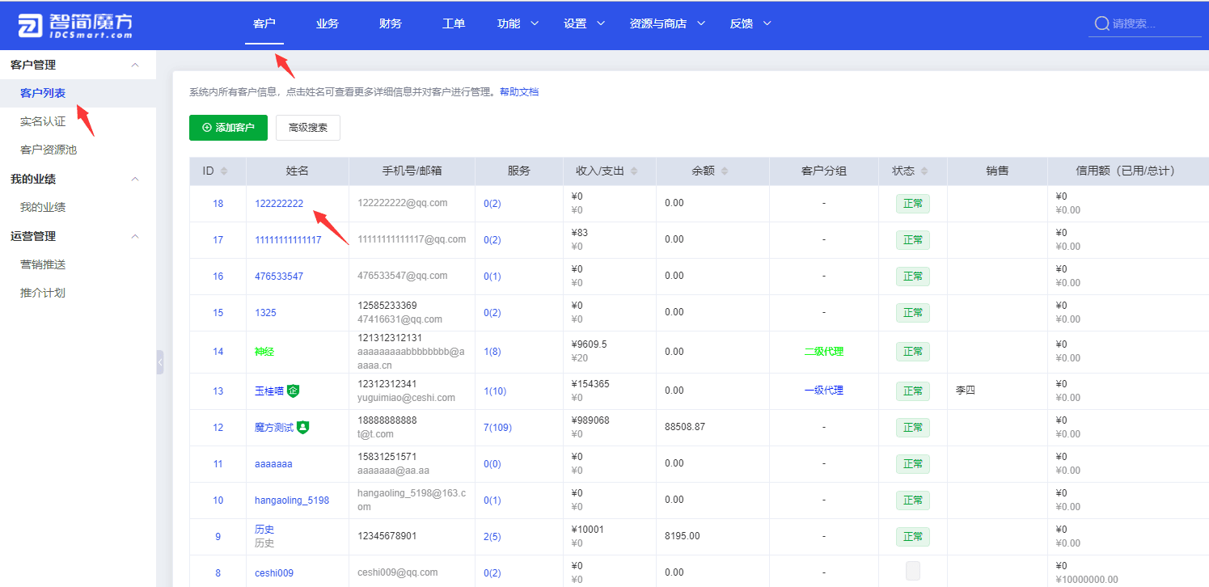Screen dimensions: 1209x587
Task: Sort the 余额 balance column
Action: click(725, 171)
